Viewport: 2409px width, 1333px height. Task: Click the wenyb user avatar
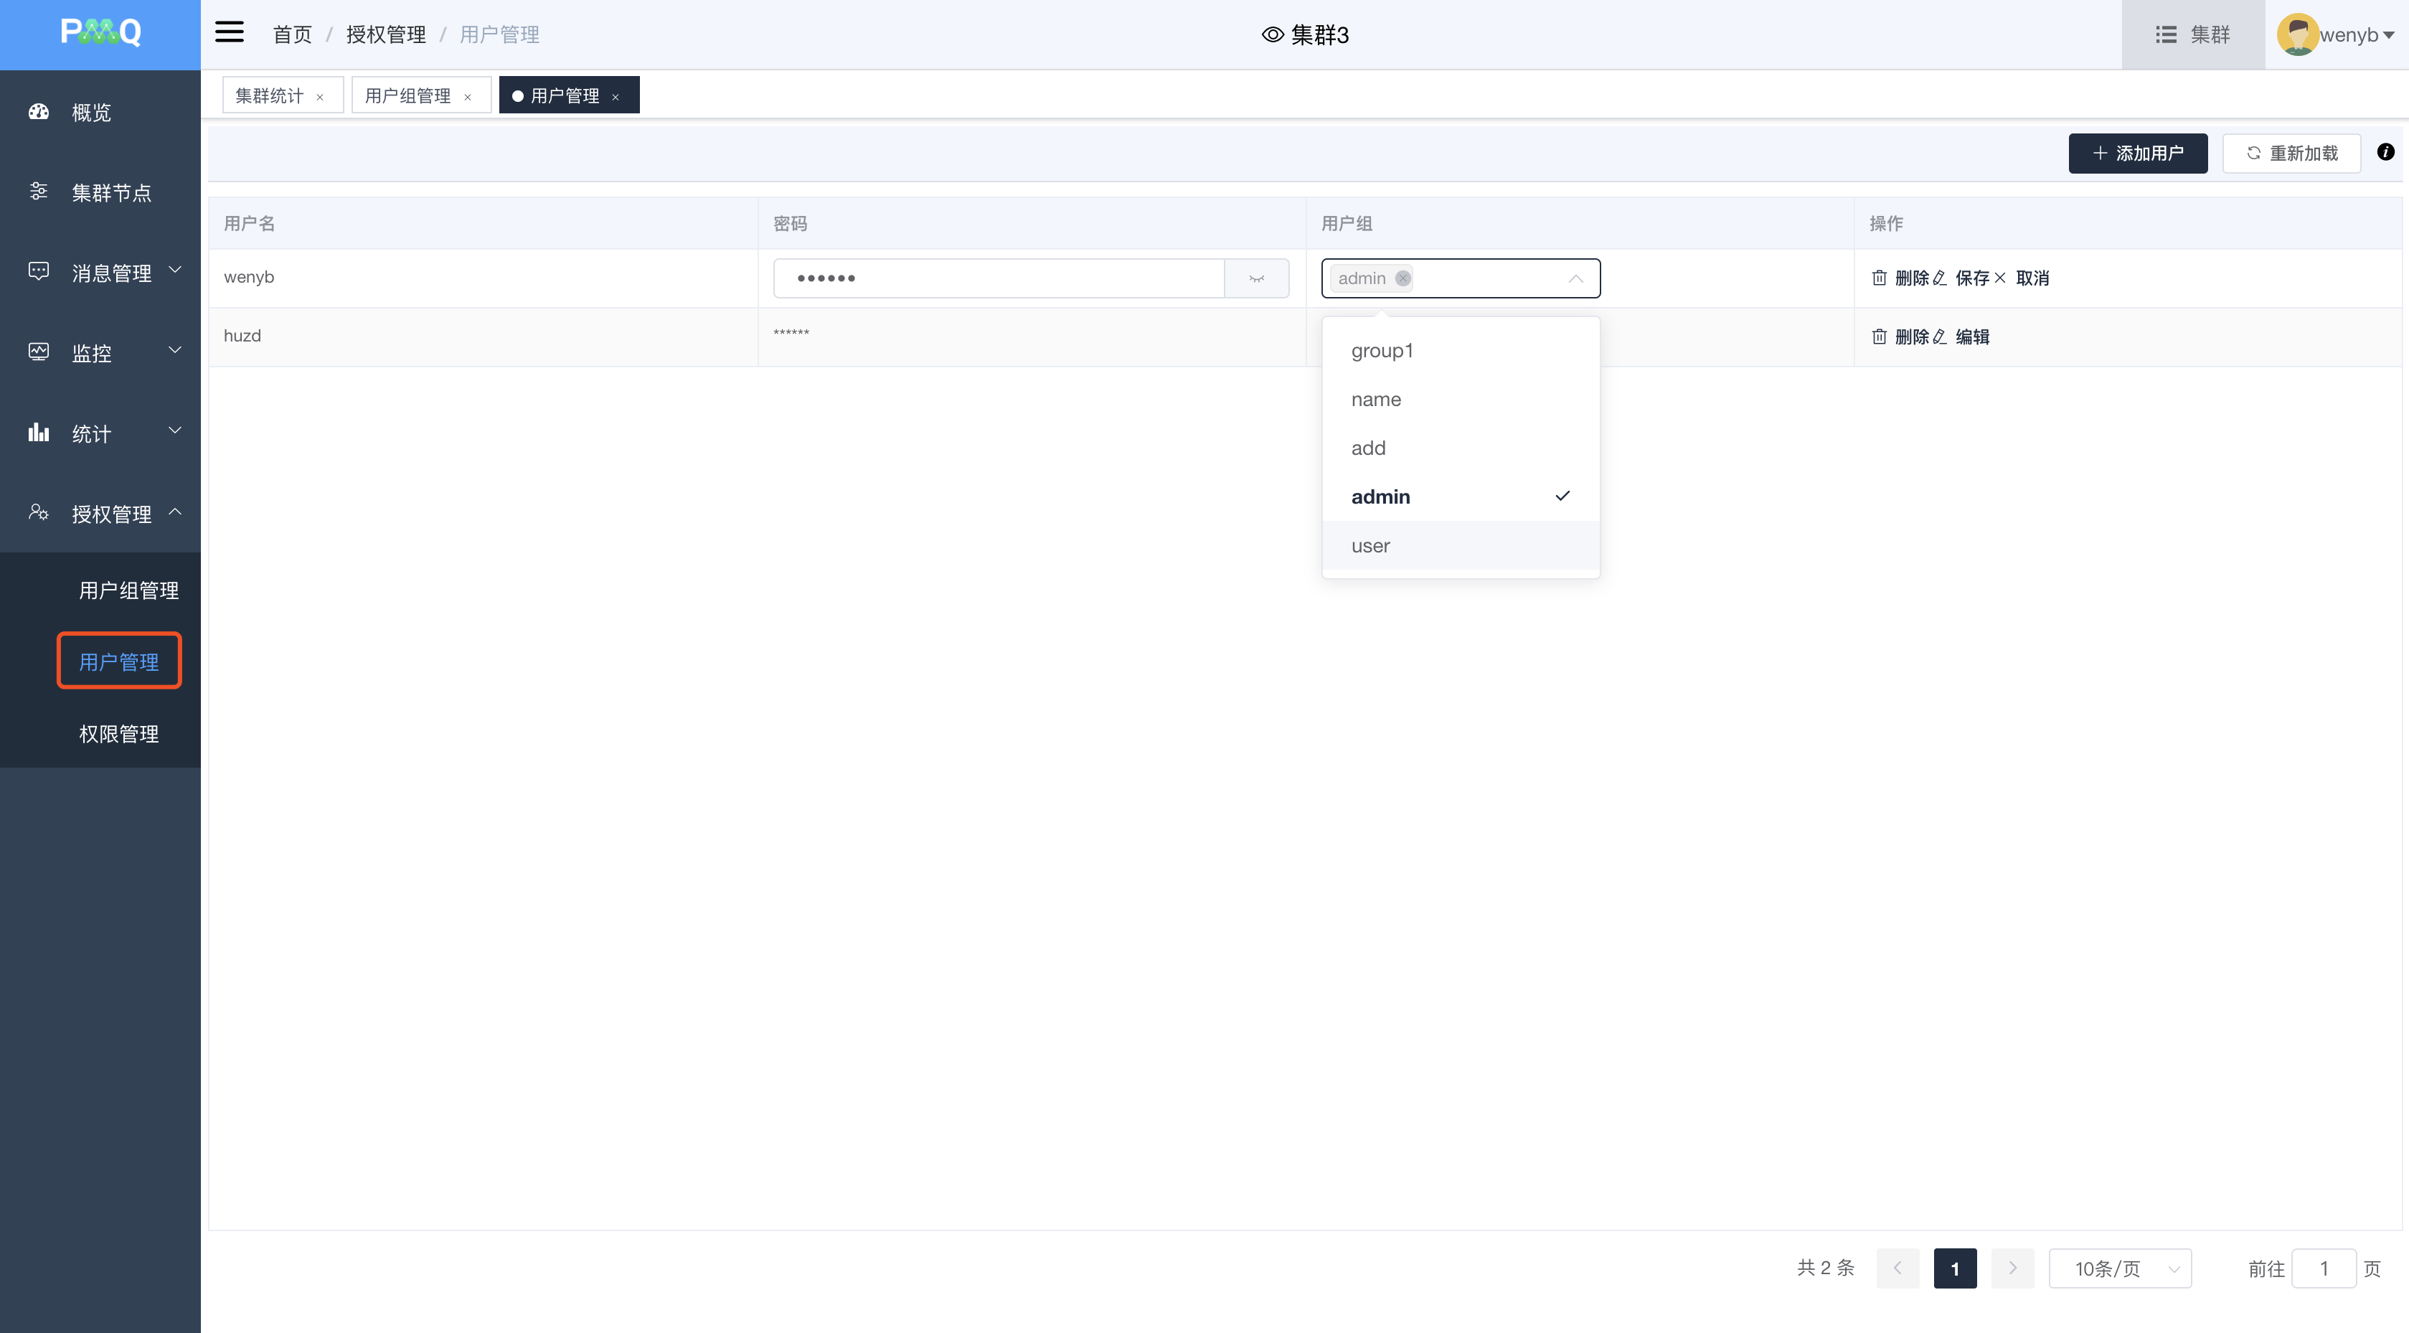(2297, 34)
